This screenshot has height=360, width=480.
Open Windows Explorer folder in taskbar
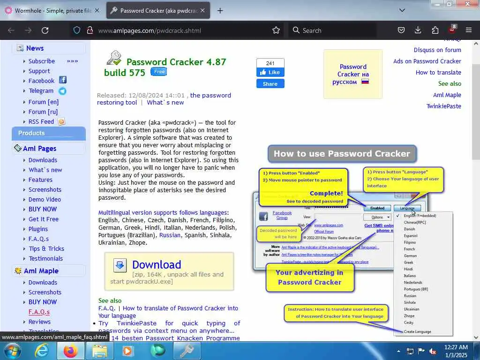pyautogui.click(x=100, y=351)
